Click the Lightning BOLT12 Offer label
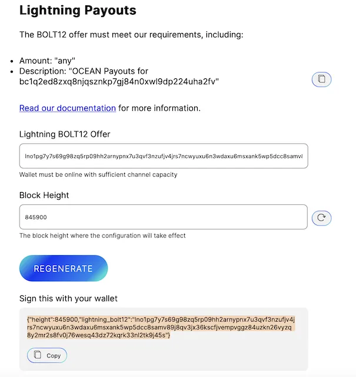356x377 pixels. (x=65, y=134)
